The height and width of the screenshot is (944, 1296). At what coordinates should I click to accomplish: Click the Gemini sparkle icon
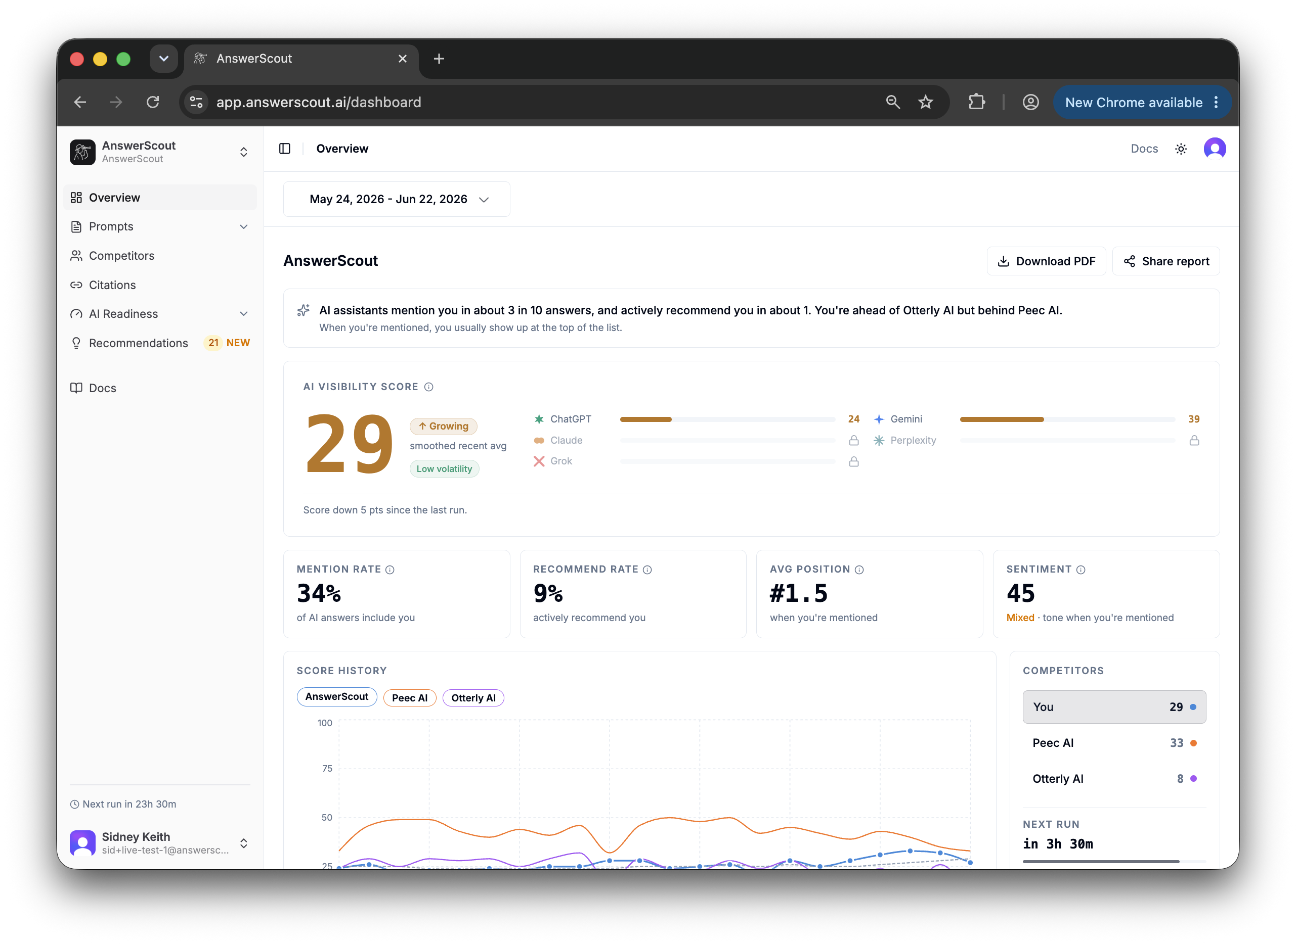pos(879,419)
